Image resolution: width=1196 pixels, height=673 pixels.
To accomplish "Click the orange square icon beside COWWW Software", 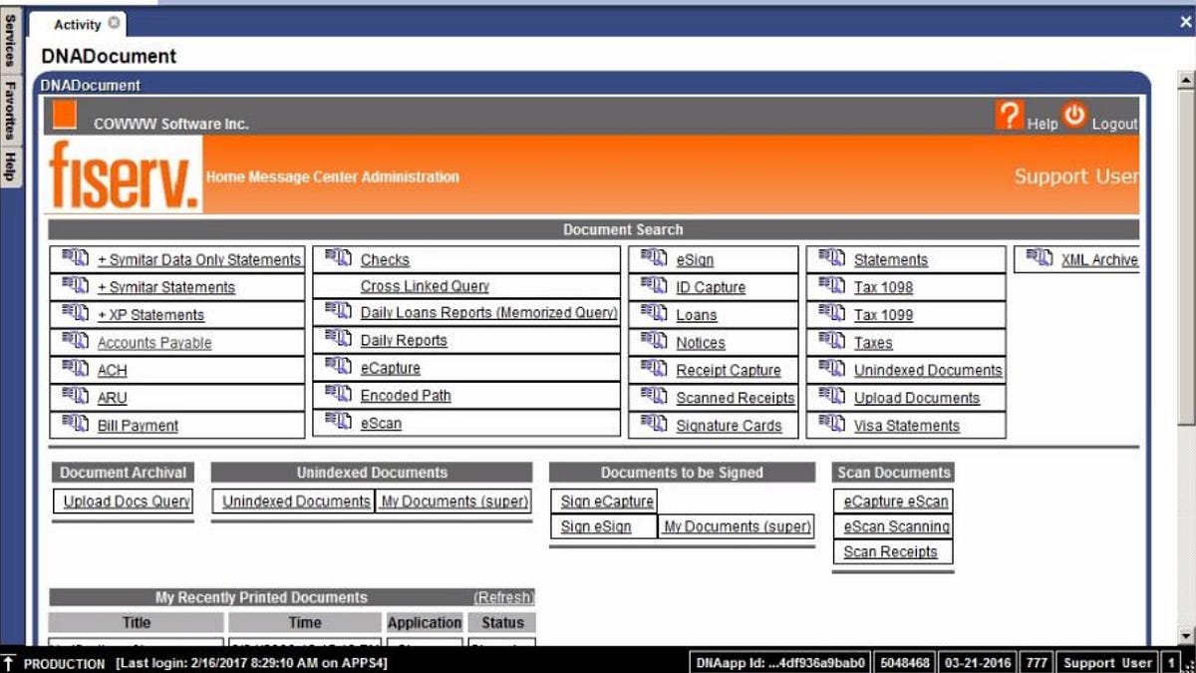I will click(65, 115).
